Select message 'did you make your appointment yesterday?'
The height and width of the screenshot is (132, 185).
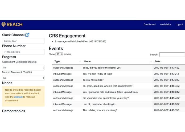point(106,98)
